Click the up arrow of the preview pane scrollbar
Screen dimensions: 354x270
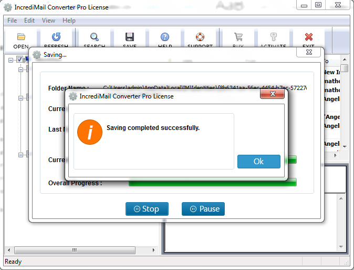tap(341, 198)
